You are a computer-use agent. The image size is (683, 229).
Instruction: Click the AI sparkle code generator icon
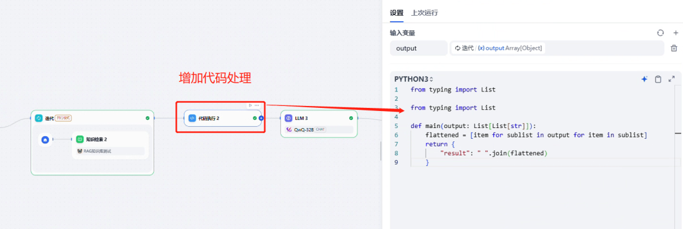click(x=644, y=79)
